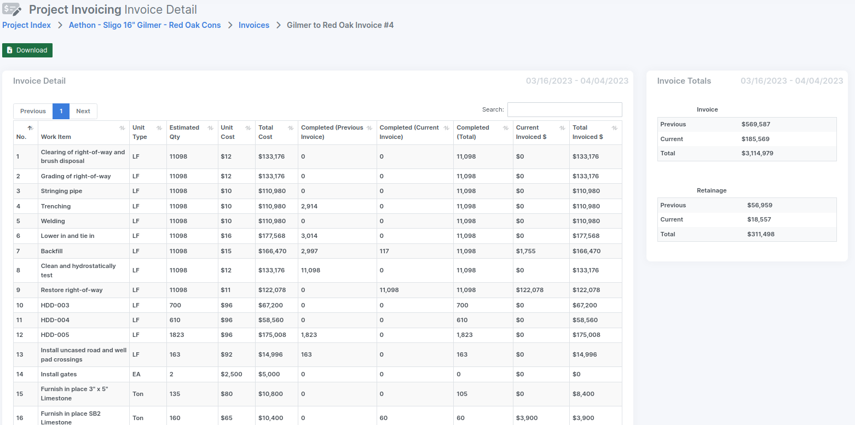Click the Project Invoicing header icon
855x425 pixels.
11,10
